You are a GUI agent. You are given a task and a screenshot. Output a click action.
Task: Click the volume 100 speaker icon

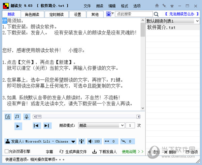click(x=94, y=141)
